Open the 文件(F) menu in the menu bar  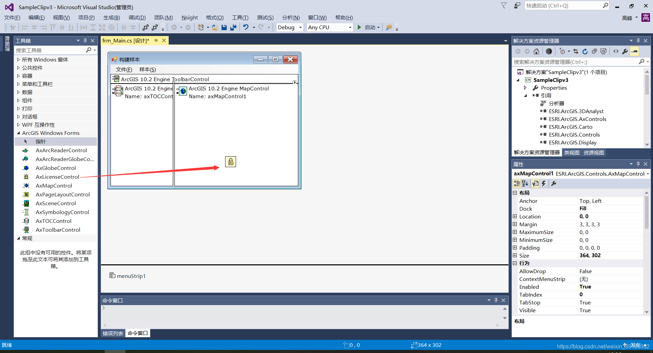[x=12, y=17]
